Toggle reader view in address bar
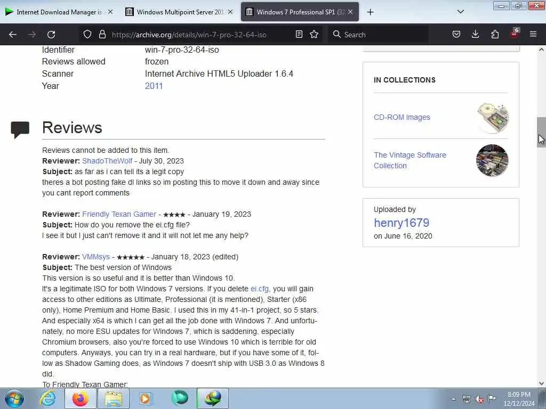Screen dimensions: 546x409 (x=299, y=34)
